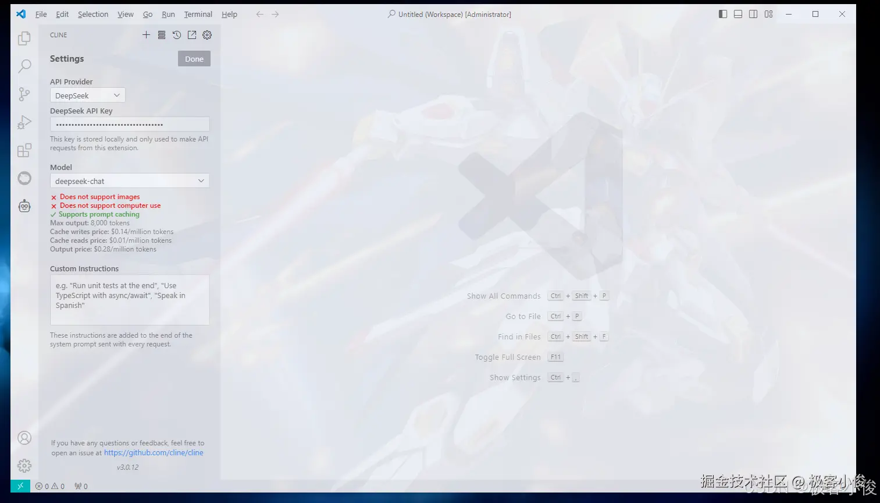Image resolution: width=880 pixels, height=503 pixels.
Task: Open the Search view icon
Action: [24, 66]
